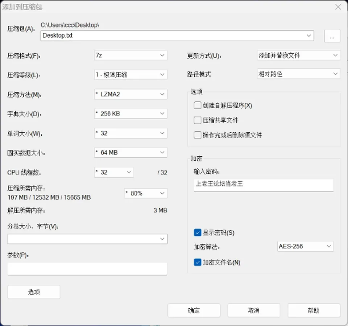Viewport: 348px width, 326px height.
Task: Open the 压缩格式 7z dropdown
Action: pyautogui.click(x=130, y=55)
